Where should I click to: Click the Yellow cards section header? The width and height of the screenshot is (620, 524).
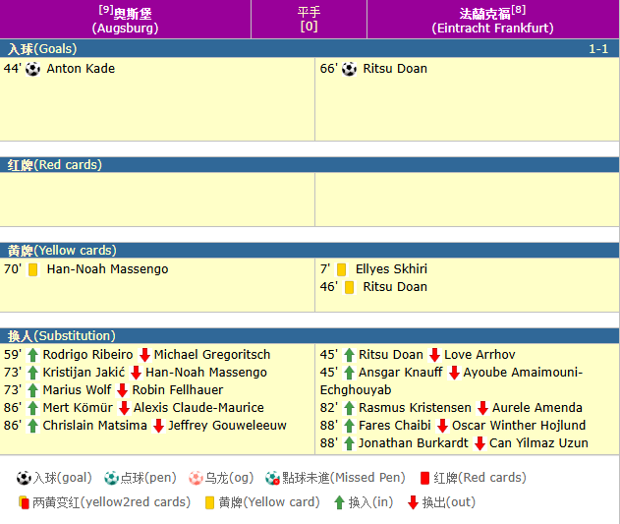point(310,250)
